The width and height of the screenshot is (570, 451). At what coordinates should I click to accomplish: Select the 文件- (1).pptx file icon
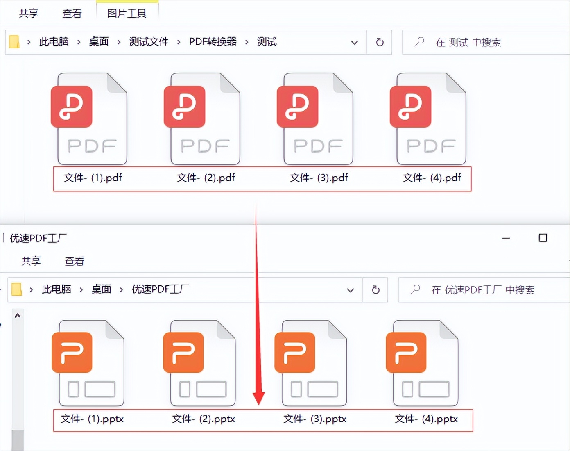88,363
